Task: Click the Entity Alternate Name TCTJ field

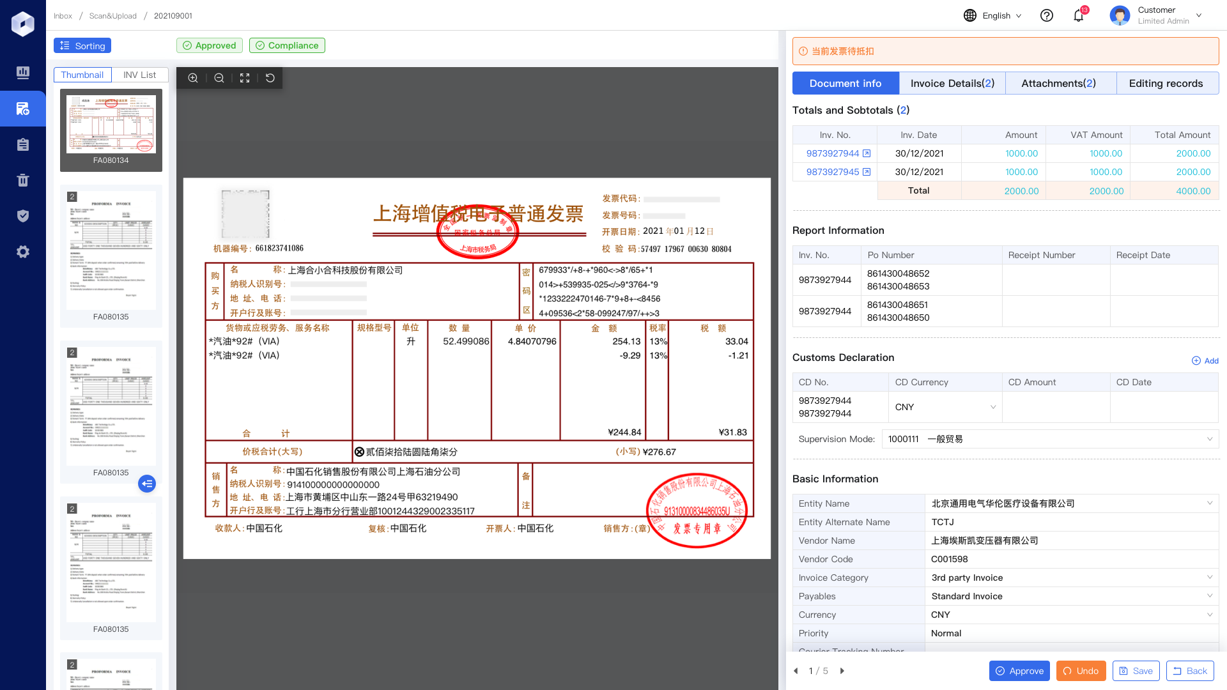Action: tap(1072, 522)
